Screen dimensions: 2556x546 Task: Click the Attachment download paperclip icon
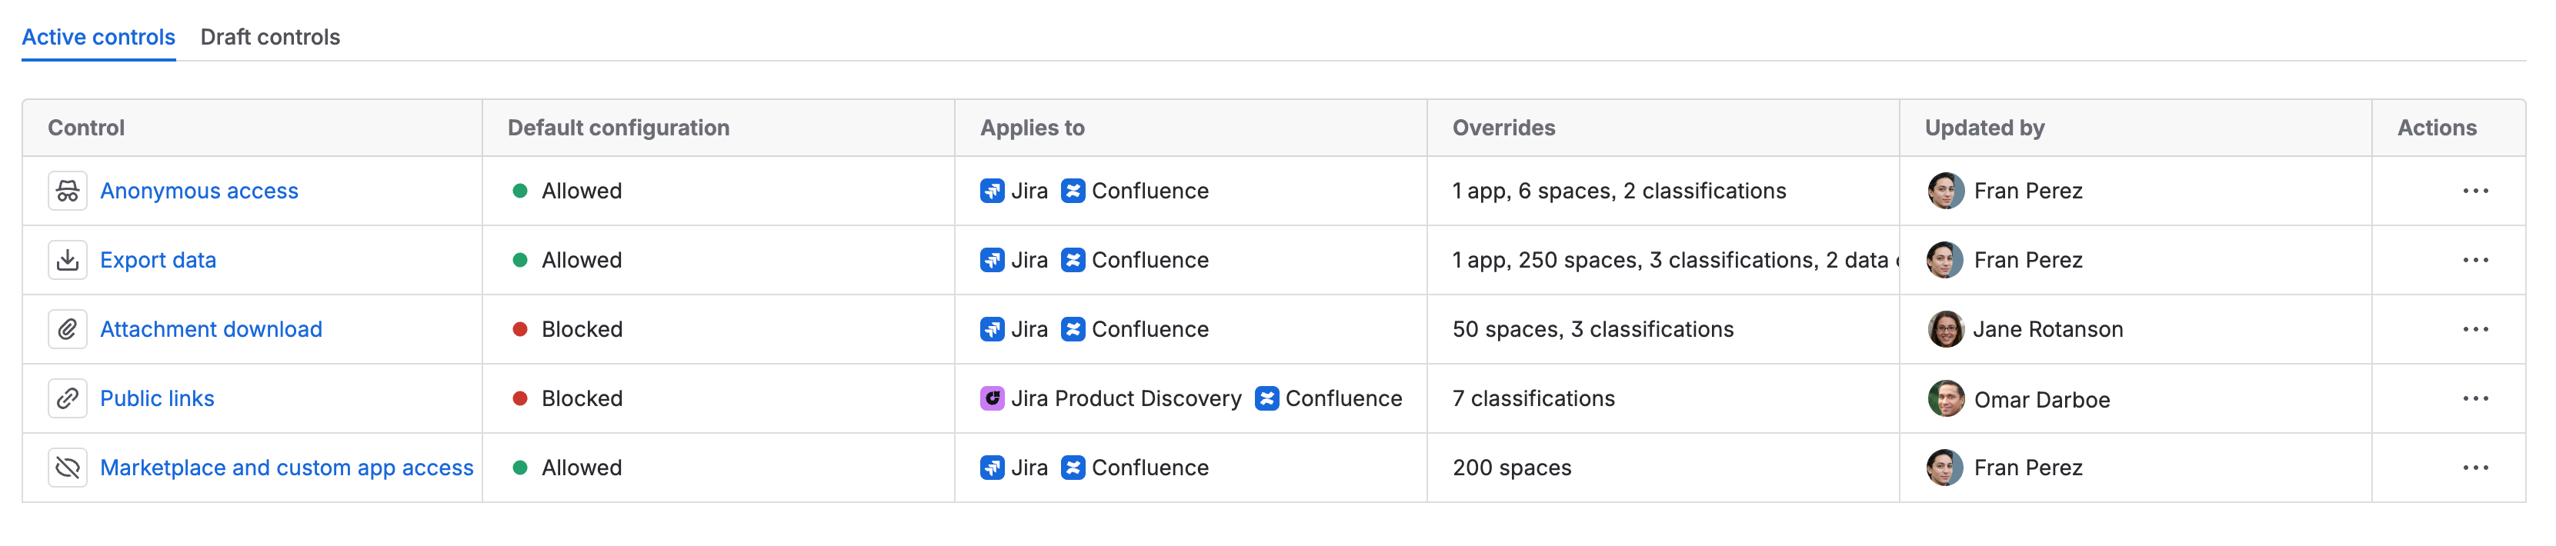(68, 330)
